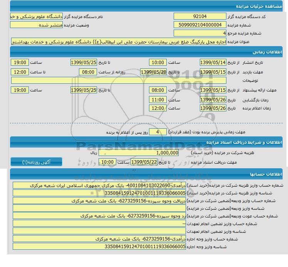Click the label هزینه شرکت در مزایده (خرید اسناد)

(x=223, y=153)
